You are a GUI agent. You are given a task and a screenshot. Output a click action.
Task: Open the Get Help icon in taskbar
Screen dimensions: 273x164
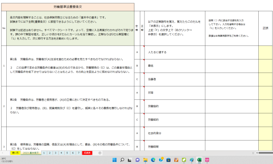(161, 160)
